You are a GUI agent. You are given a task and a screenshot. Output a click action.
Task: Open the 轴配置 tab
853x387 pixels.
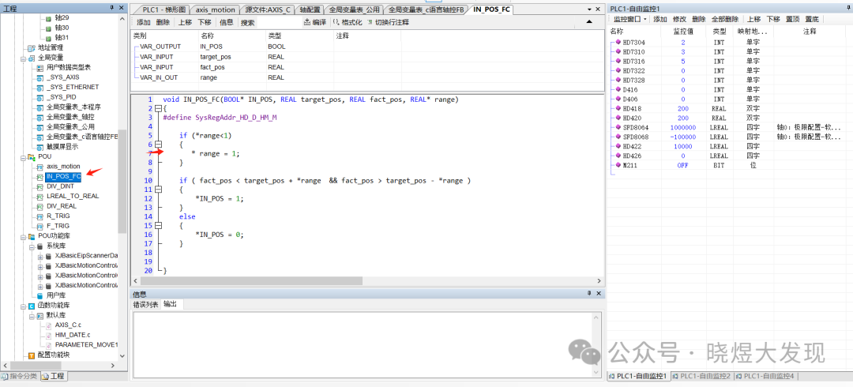[310, 9]
